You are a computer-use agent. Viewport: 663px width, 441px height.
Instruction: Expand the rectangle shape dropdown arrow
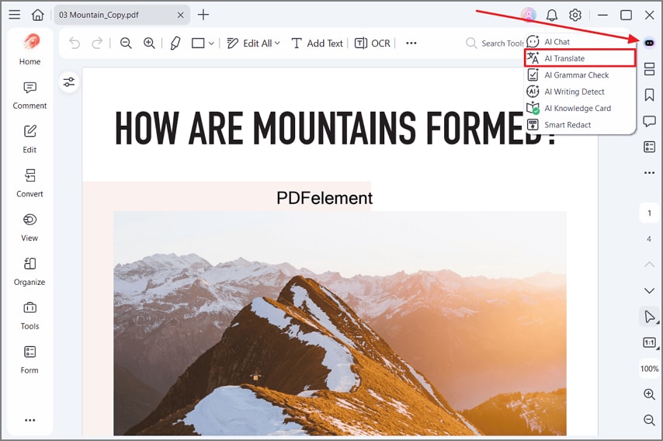point(211,43)
